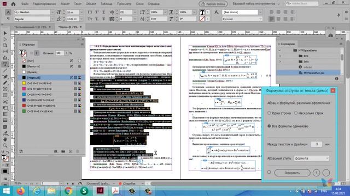This screenshot has height=196, width=350.
Task: Open Firefox from the taskbar
Action: (21, 191)
